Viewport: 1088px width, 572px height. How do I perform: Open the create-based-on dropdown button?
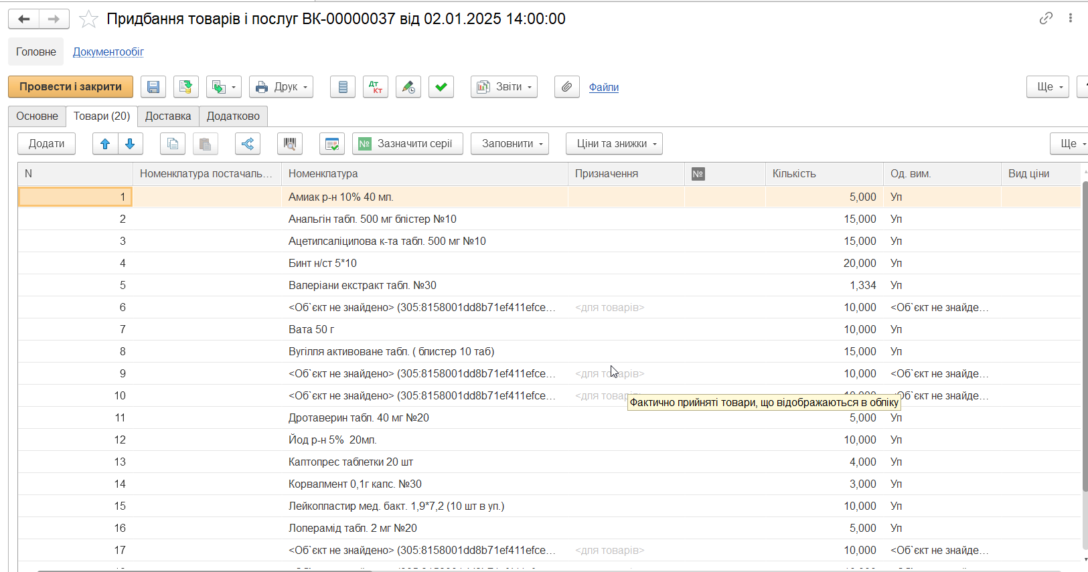point(224,87)
